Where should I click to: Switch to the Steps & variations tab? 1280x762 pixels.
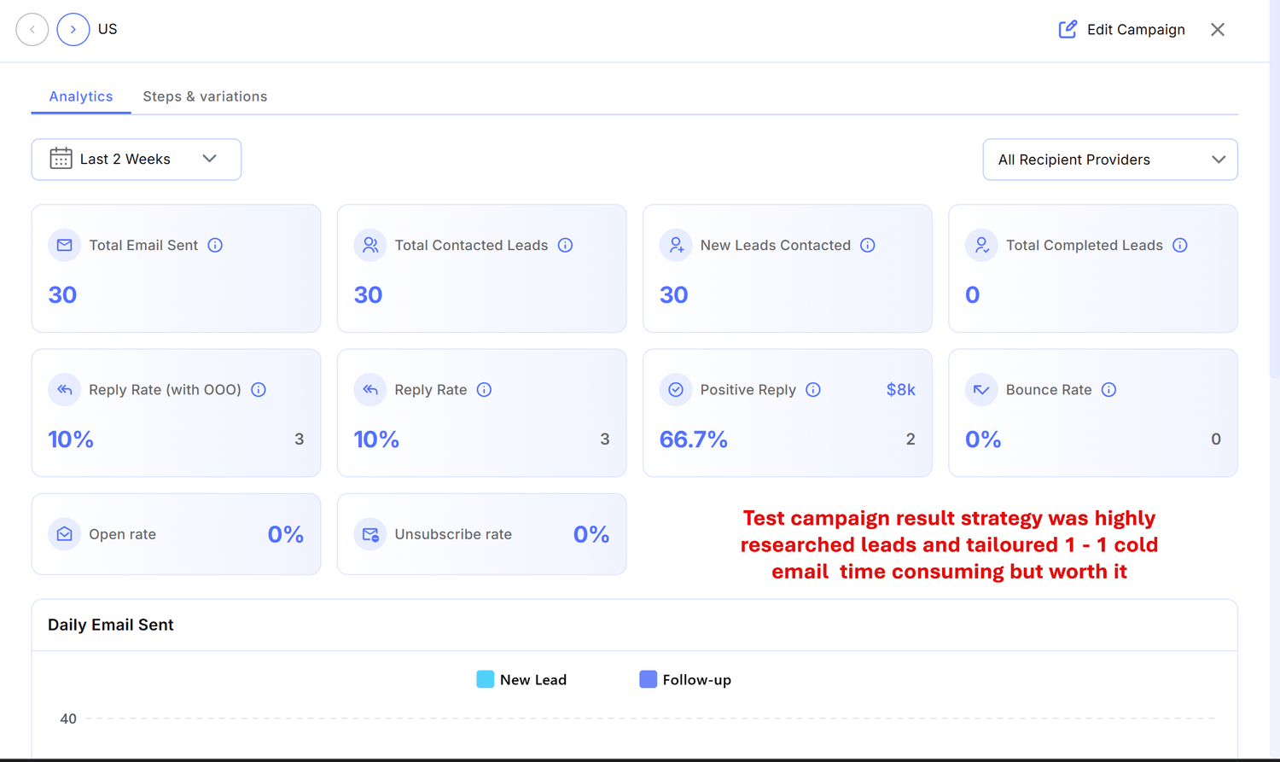205,96
